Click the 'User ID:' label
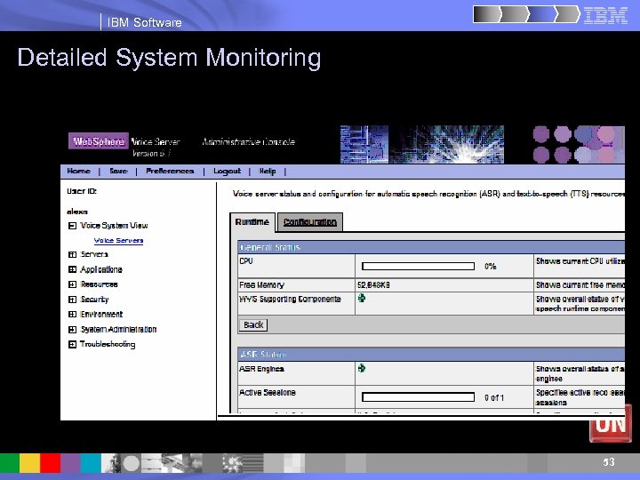This screenshot has width=640, height=480. (x=82, y=191)
